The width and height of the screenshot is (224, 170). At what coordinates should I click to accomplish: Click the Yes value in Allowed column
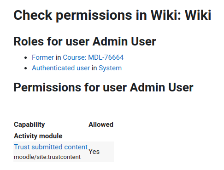94,152
